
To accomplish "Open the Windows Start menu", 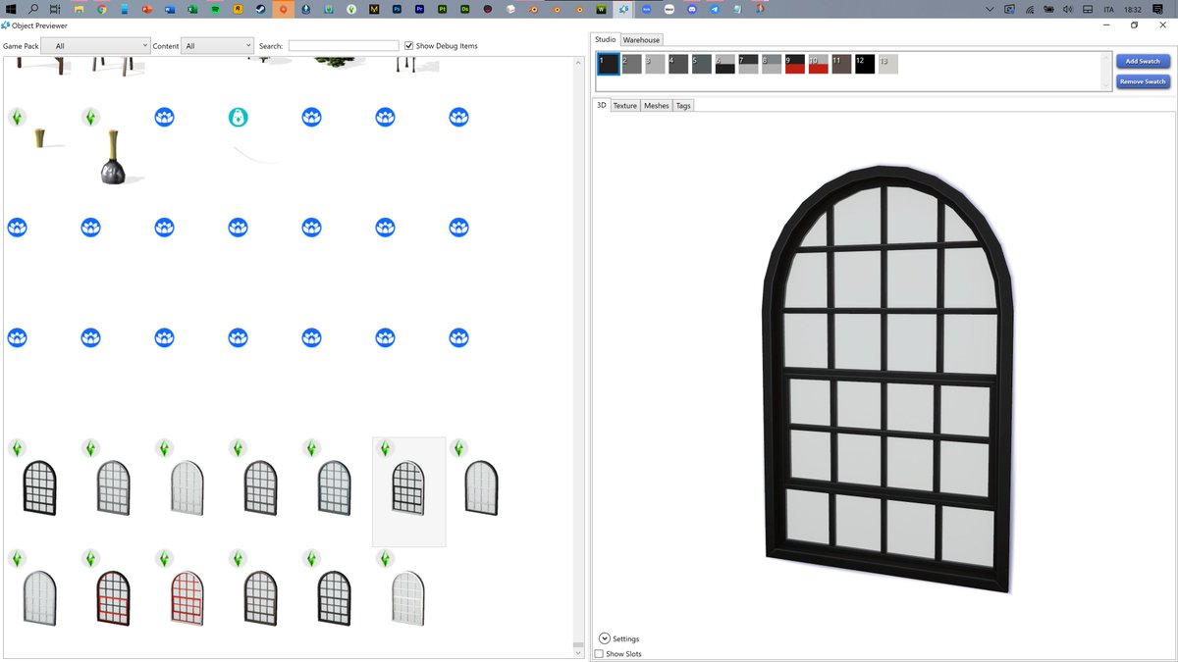I will click(10, 9).
